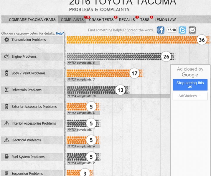
Task: Click Find something helpful? Spread the word text
Action: pos(121,30)
